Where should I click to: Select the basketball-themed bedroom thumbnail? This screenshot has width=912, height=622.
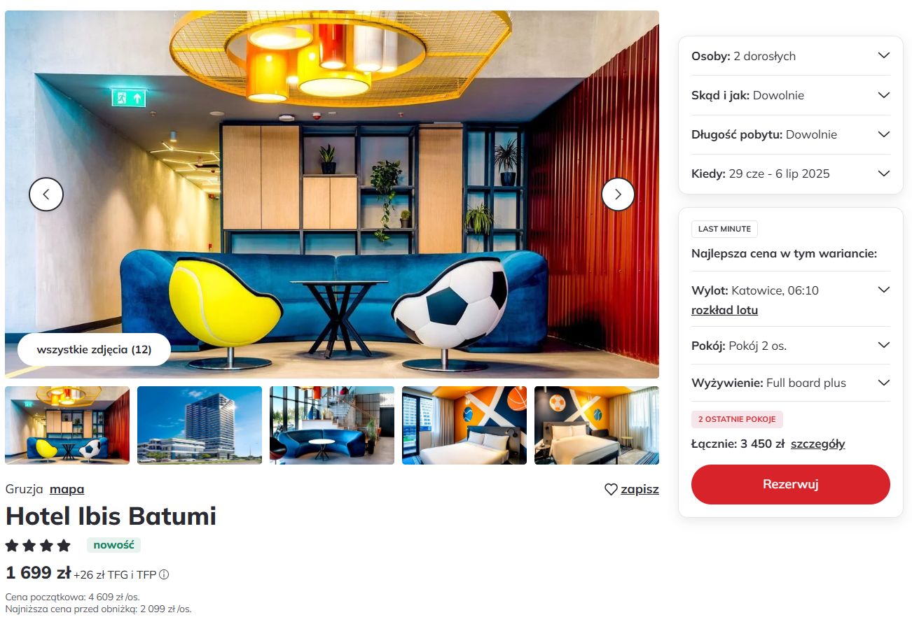tap(464, 425)
